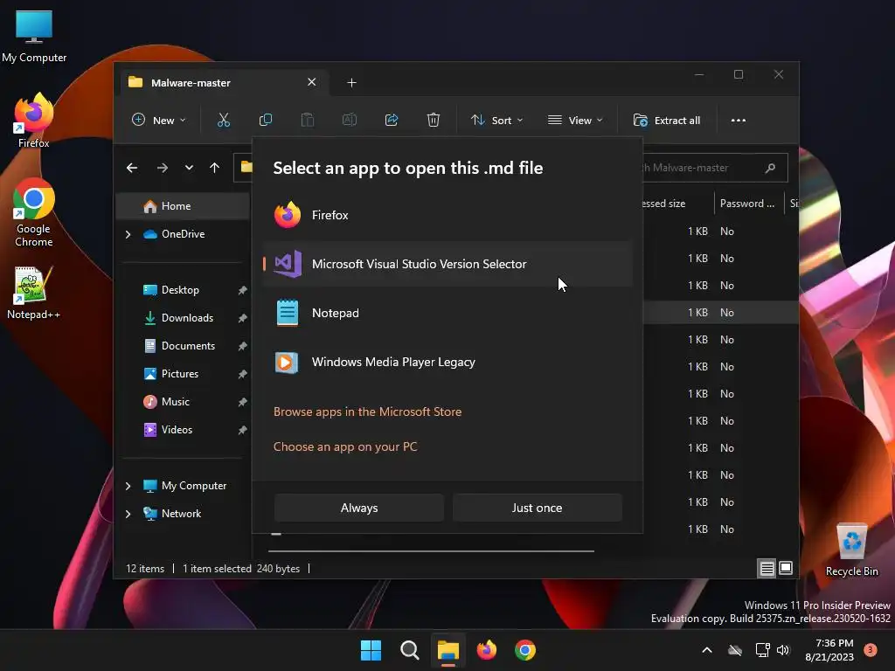
Task: Open Recycle Bin on desktop
Action: click(852, 550)
